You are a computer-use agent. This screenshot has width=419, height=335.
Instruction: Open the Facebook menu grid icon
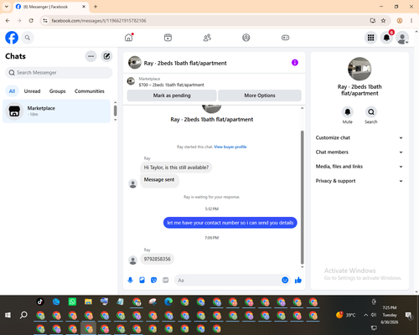pos(370,38)
